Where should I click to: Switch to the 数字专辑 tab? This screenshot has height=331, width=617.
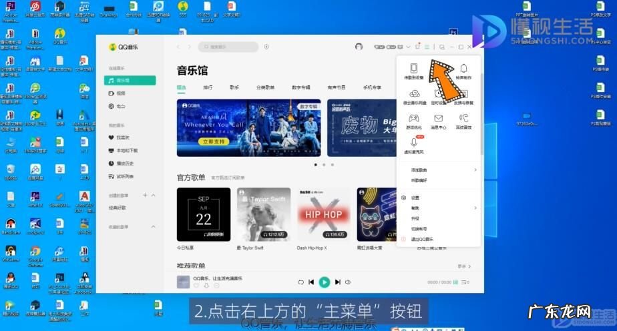pyautogui.click(x=301, y=87)
